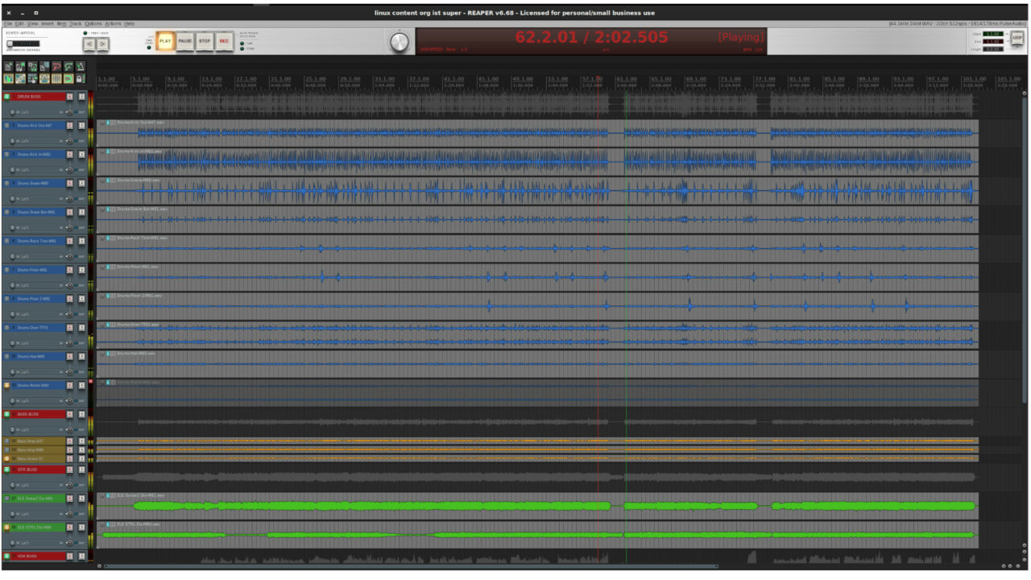
Task: Toggle the red button on ELE Guitar2 track
Action: tap(70, 498)
